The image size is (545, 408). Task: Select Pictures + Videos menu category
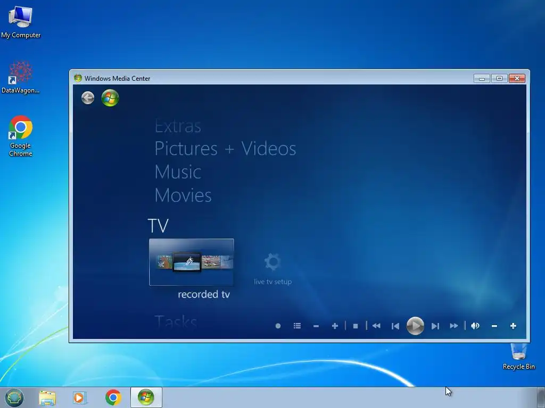click(x=225, y=149)
